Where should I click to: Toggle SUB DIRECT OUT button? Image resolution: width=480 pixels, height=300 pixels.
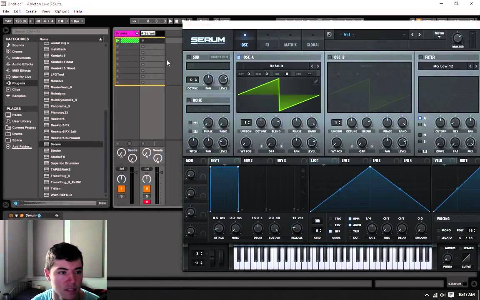point(219,57)
